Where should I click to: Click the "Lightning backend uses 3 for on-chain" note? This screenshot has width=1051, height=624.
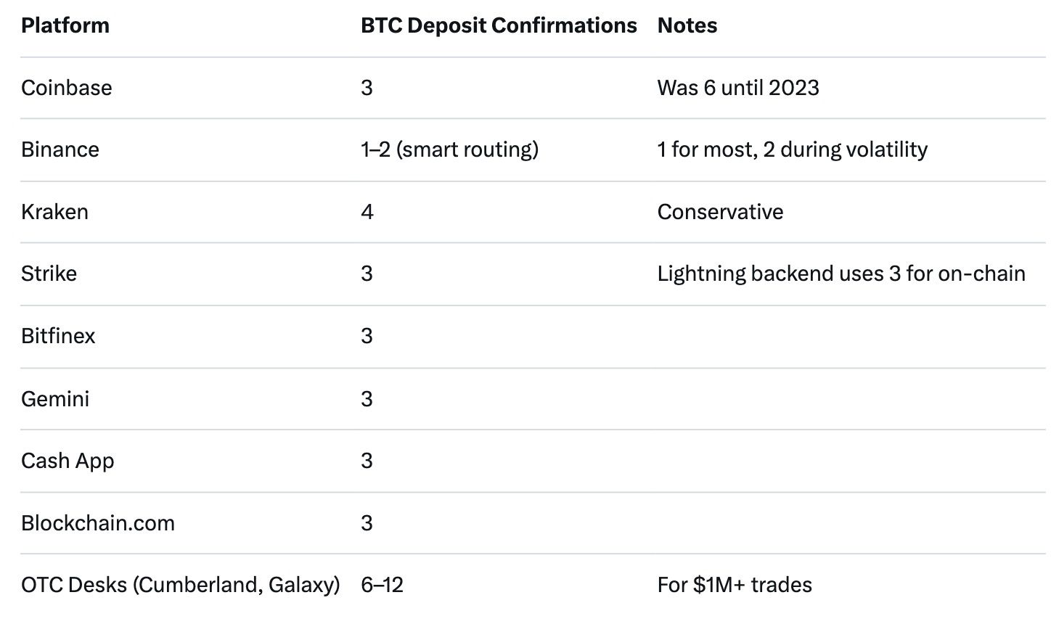(841, 274)
